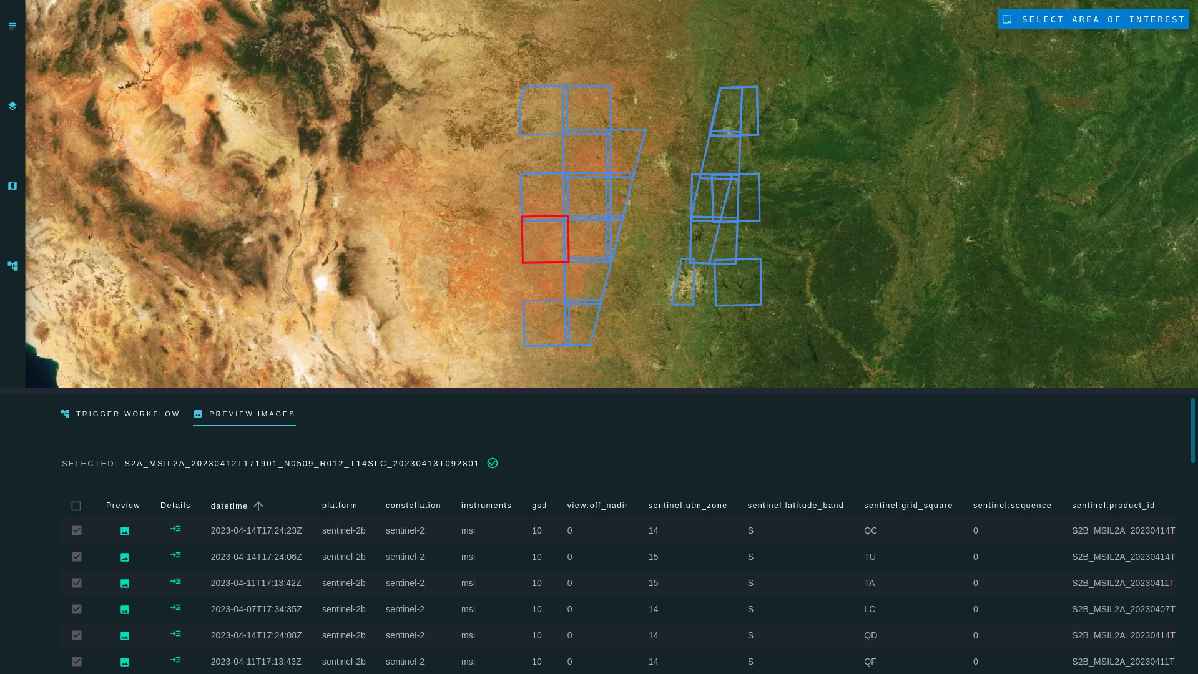The image size is (1198, 674).
Task: Open the workflow icon in left sidebar
Action: 12,266
